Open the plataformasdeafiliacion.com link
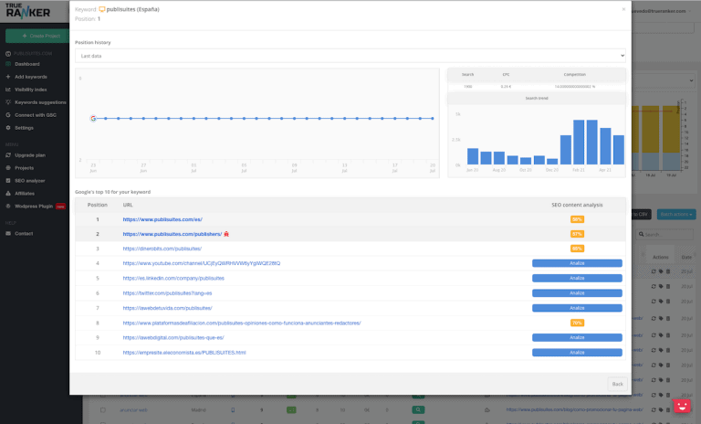The width and height of the screenshot is (701, 424). [242, 323]
